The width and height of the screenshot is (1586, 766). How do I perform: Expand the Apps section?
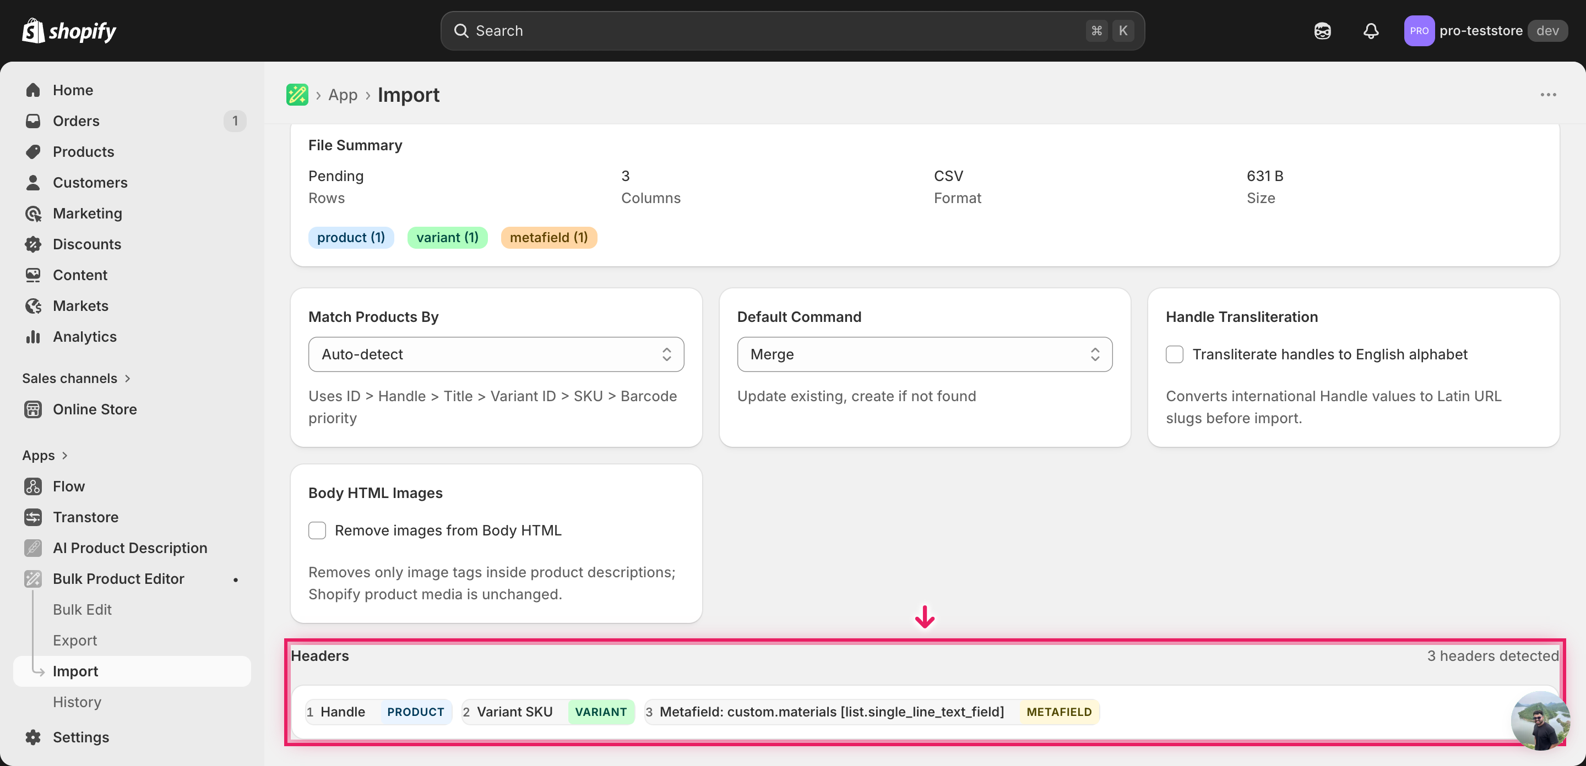click(x=45, y=455)
